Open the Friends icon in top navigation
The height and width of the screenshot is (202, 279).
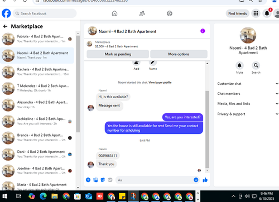coord(142,13)
